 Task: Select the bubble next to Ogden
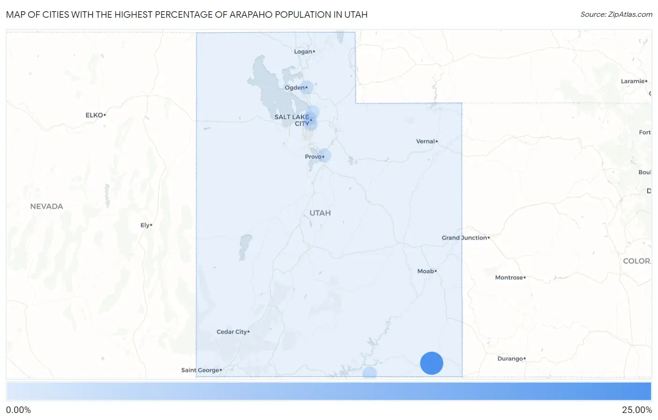tap(307, 87)
